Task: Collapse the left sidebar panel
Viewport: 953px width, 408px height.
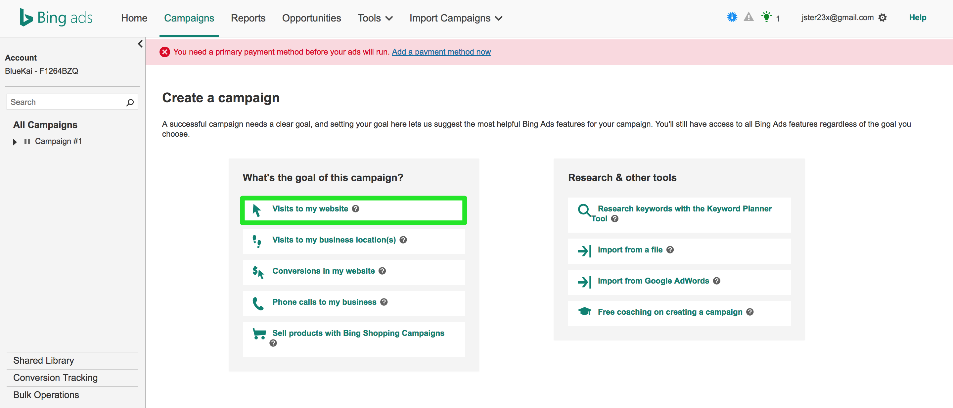Action: (140, 44)
